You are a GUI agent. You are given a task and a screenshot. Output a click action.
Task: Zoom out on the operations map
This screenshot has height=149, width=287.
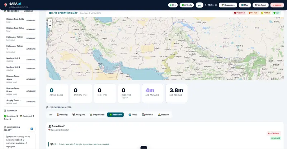click(50, 25)
